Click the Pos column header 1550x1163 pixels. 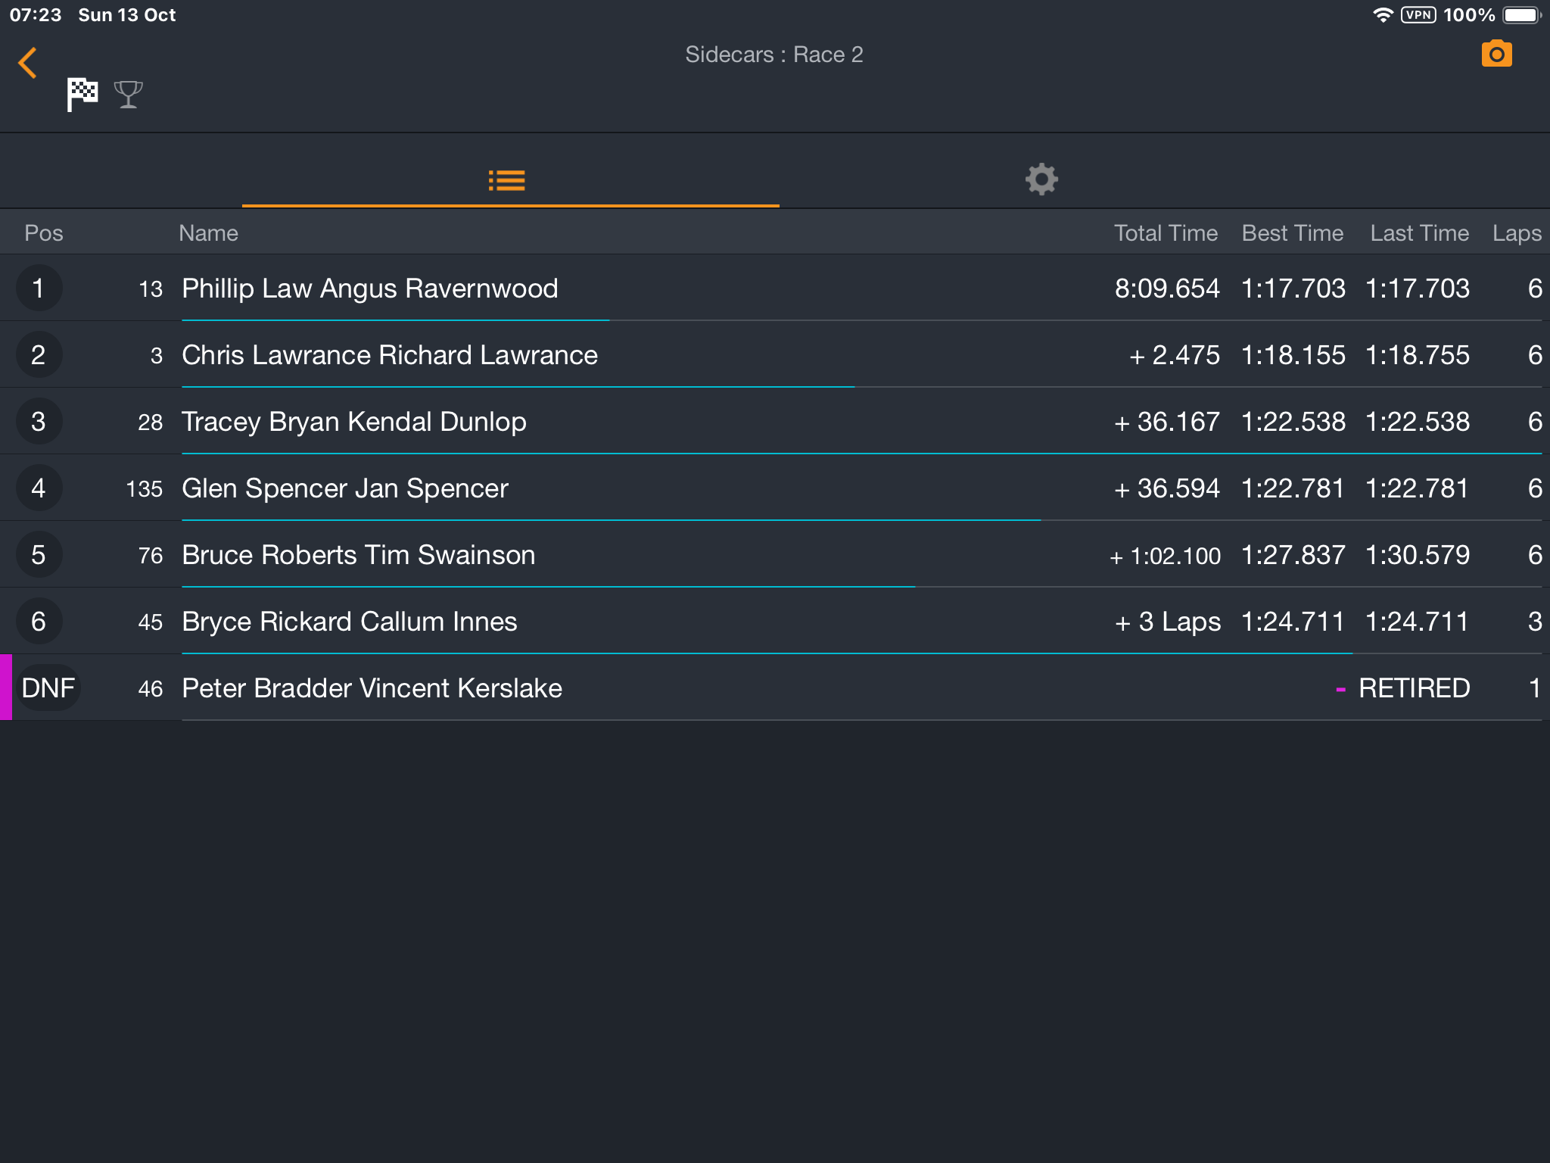(44, 233)
